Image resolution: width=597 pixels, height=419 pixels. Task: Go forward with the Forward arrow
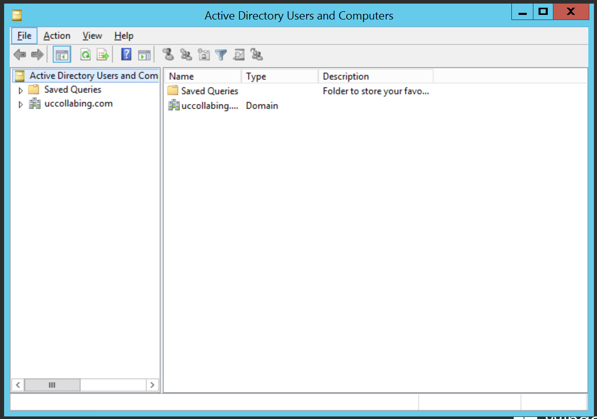click(x=37, y=55)
